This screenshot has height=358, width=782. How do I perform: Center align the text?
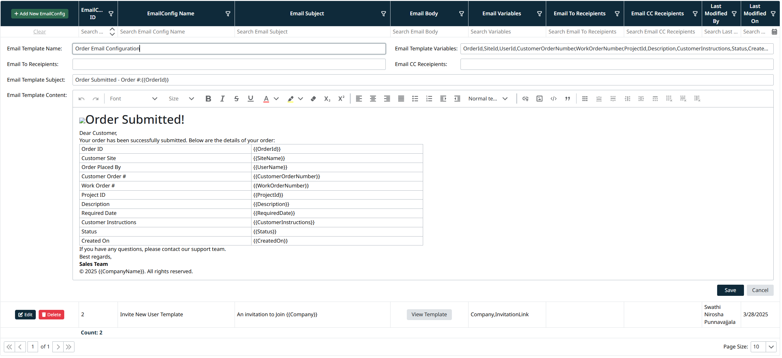373,99
